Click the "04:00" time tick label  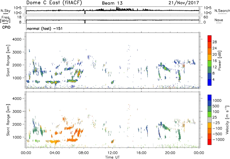[55, 153]
